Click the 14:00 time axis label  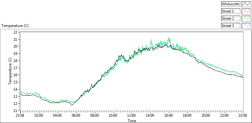coord(150,115)
